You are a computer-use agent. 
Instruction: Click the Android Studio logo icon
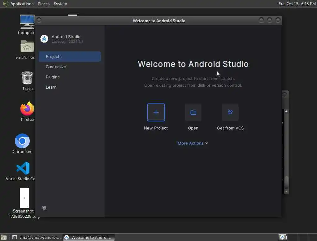pyautogui.click(x=44, y=39)
